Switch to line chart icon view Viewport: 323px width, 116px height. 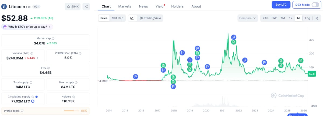(x=132, y=18)
